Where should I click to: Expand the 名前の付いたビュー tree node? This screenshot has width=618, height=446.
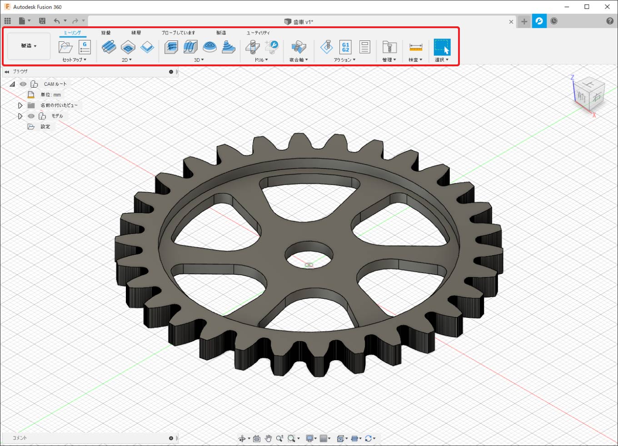[20, 105]
